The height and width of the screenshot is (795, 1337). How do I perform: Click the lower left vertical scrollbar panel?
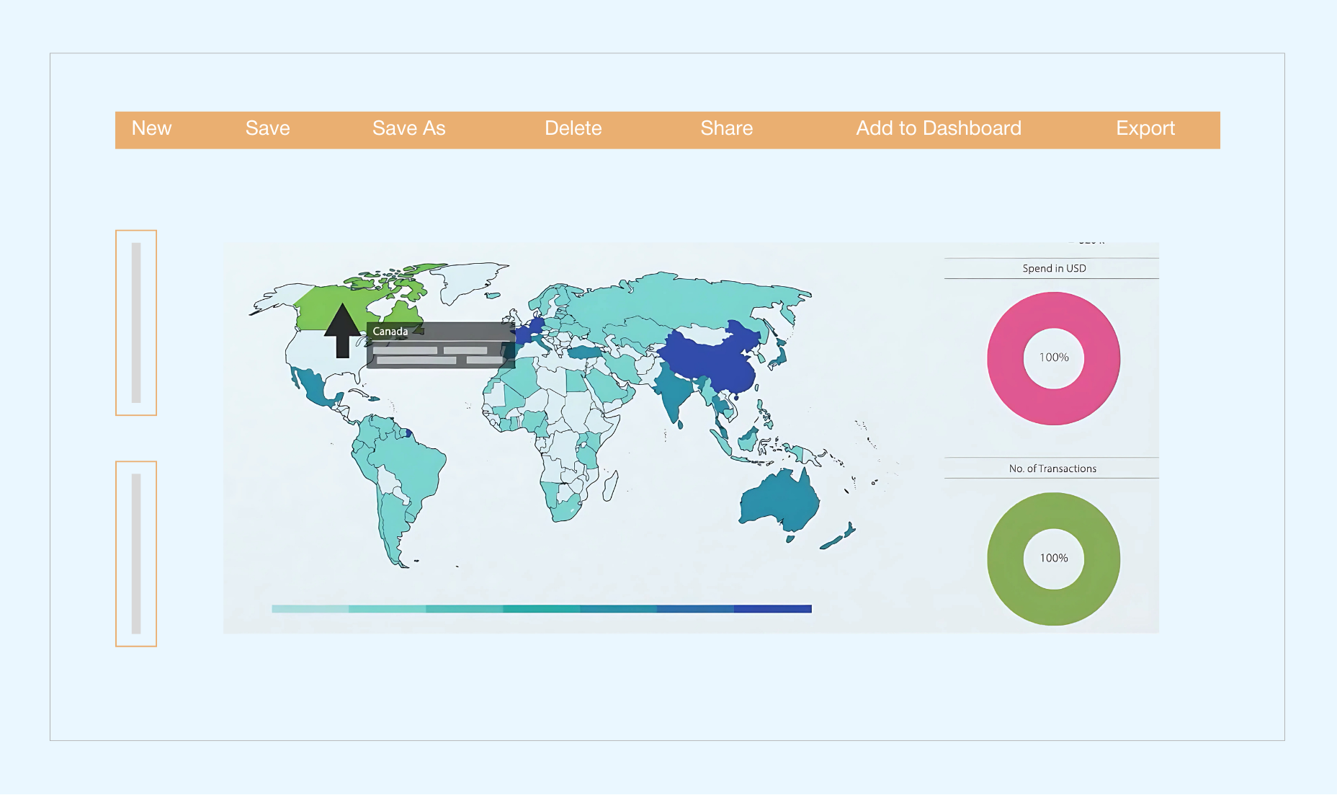pos(136,554)
